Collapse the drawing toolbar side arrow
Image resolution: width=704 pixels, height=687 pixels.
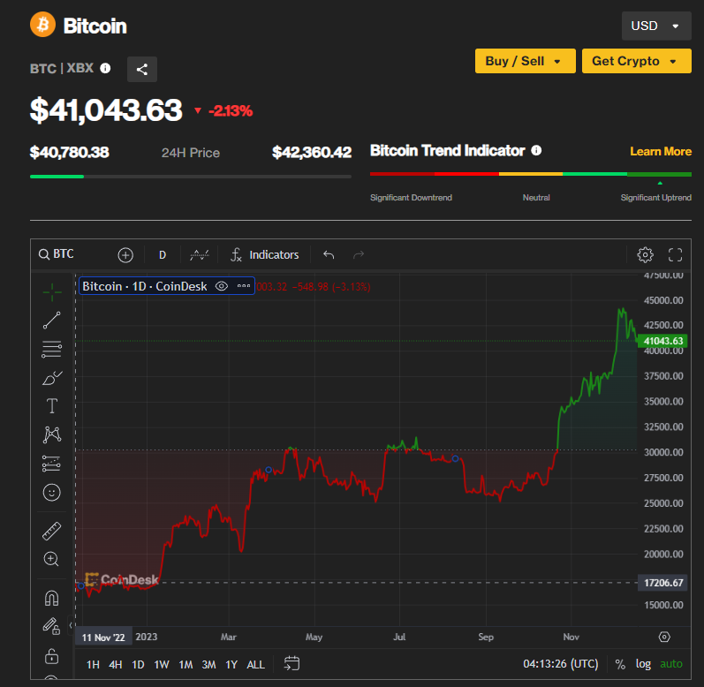point(71,625)
